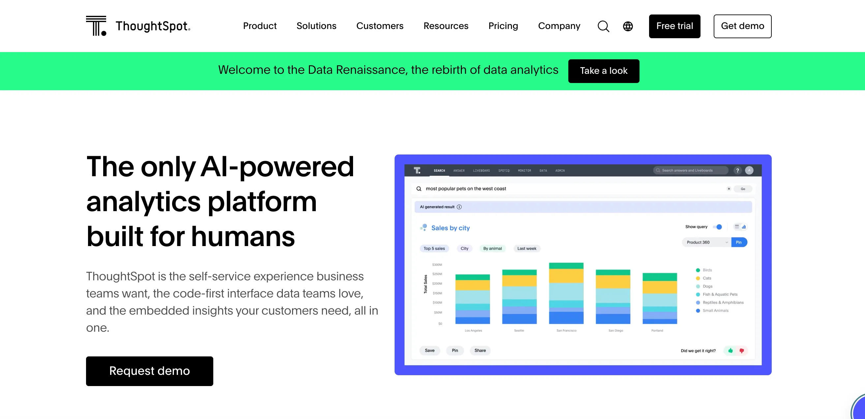This screenshot has height=419, width=865.
Task: Give thumbs down feedback
Action: coord(741,350)
